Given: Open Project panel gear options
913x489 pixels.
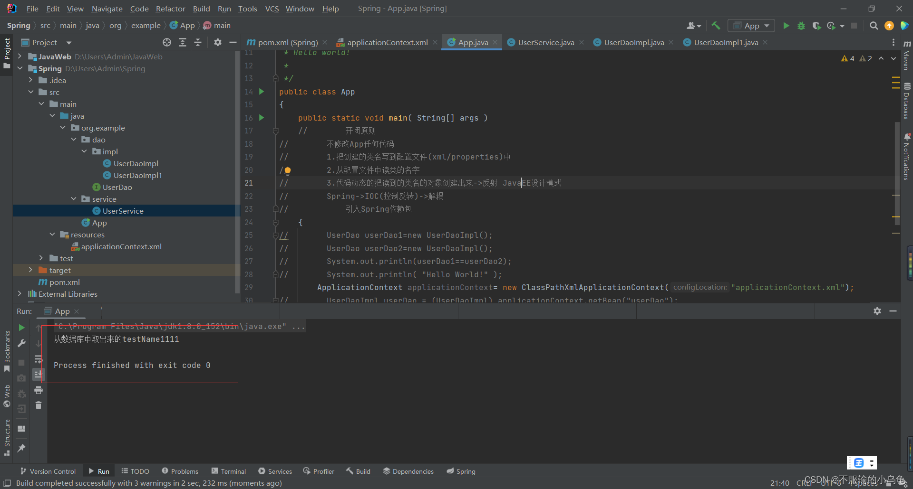Looking at the screenshot, I should 218,42.
